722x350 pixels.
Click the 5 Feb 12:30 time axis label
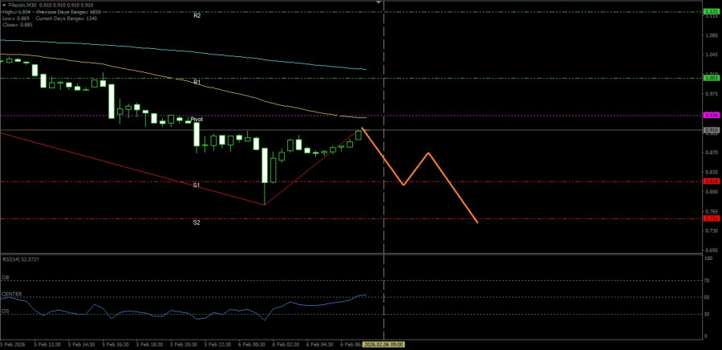click(x=47, y=344)
